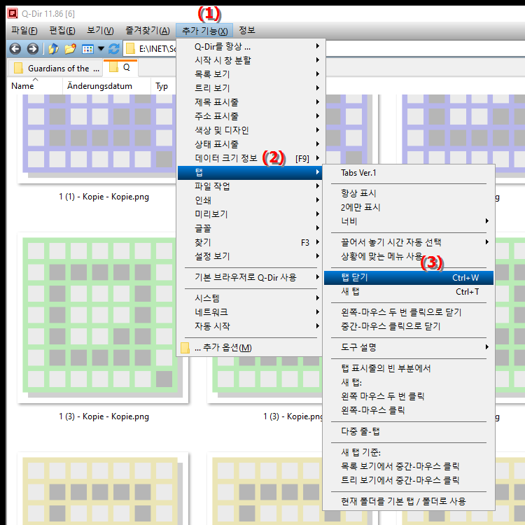Toggle the 항상 표시 option
This screenshot has width=525, height=525.
coord(409,193)
